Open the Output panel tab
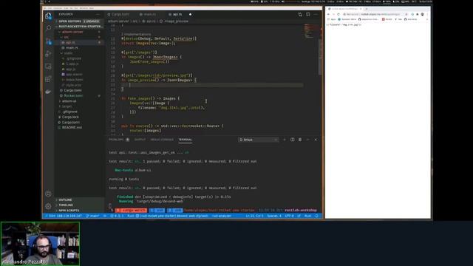Viewport: 473px width, 266px height. click(x=140, y=140)
